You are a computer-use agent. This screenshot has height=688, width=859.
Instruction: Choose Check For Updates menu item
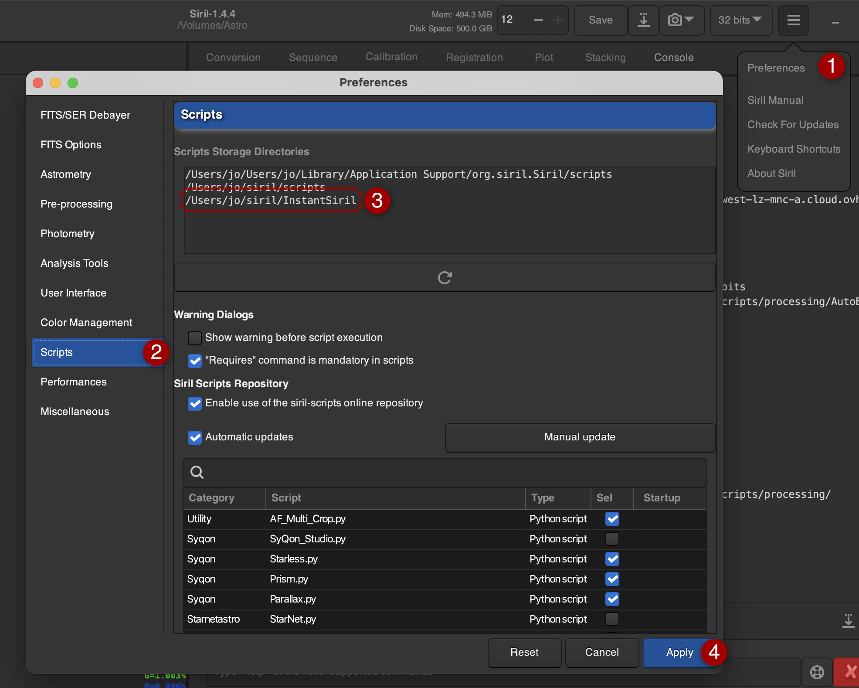pos(793,125)
